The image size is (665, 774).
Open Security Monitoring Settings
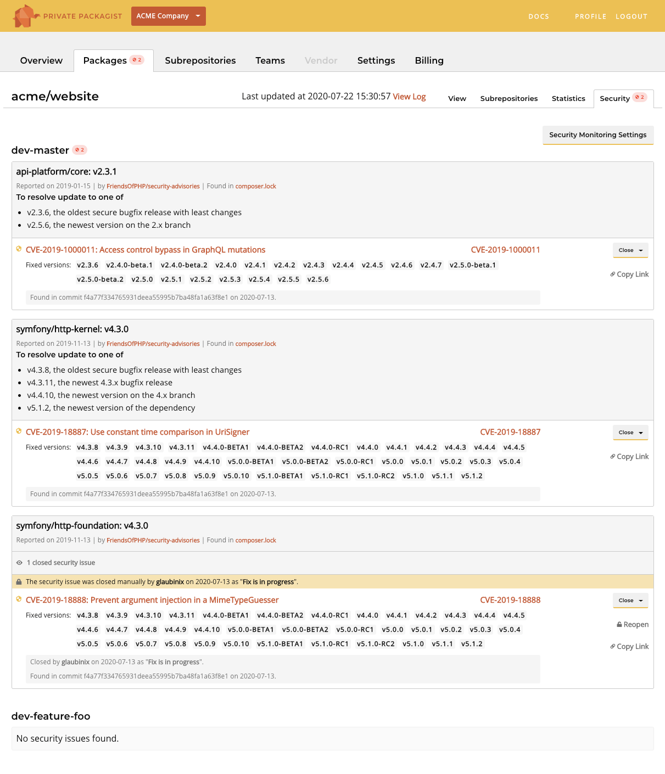click(597, 135)
